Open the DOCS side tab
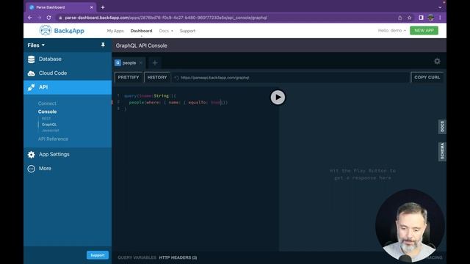This screenshot has height=264, width=470. [442, 127]
